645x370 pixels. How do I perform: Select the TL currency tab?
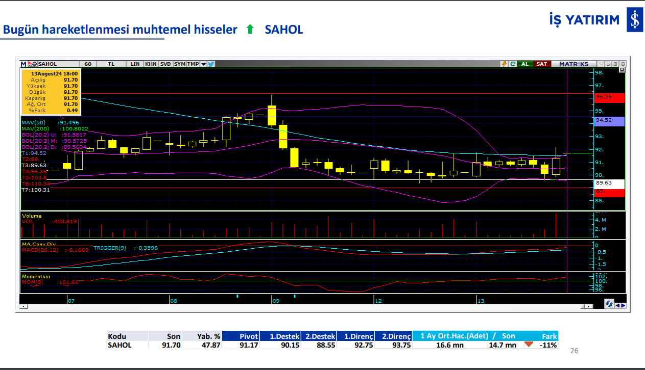111,64
